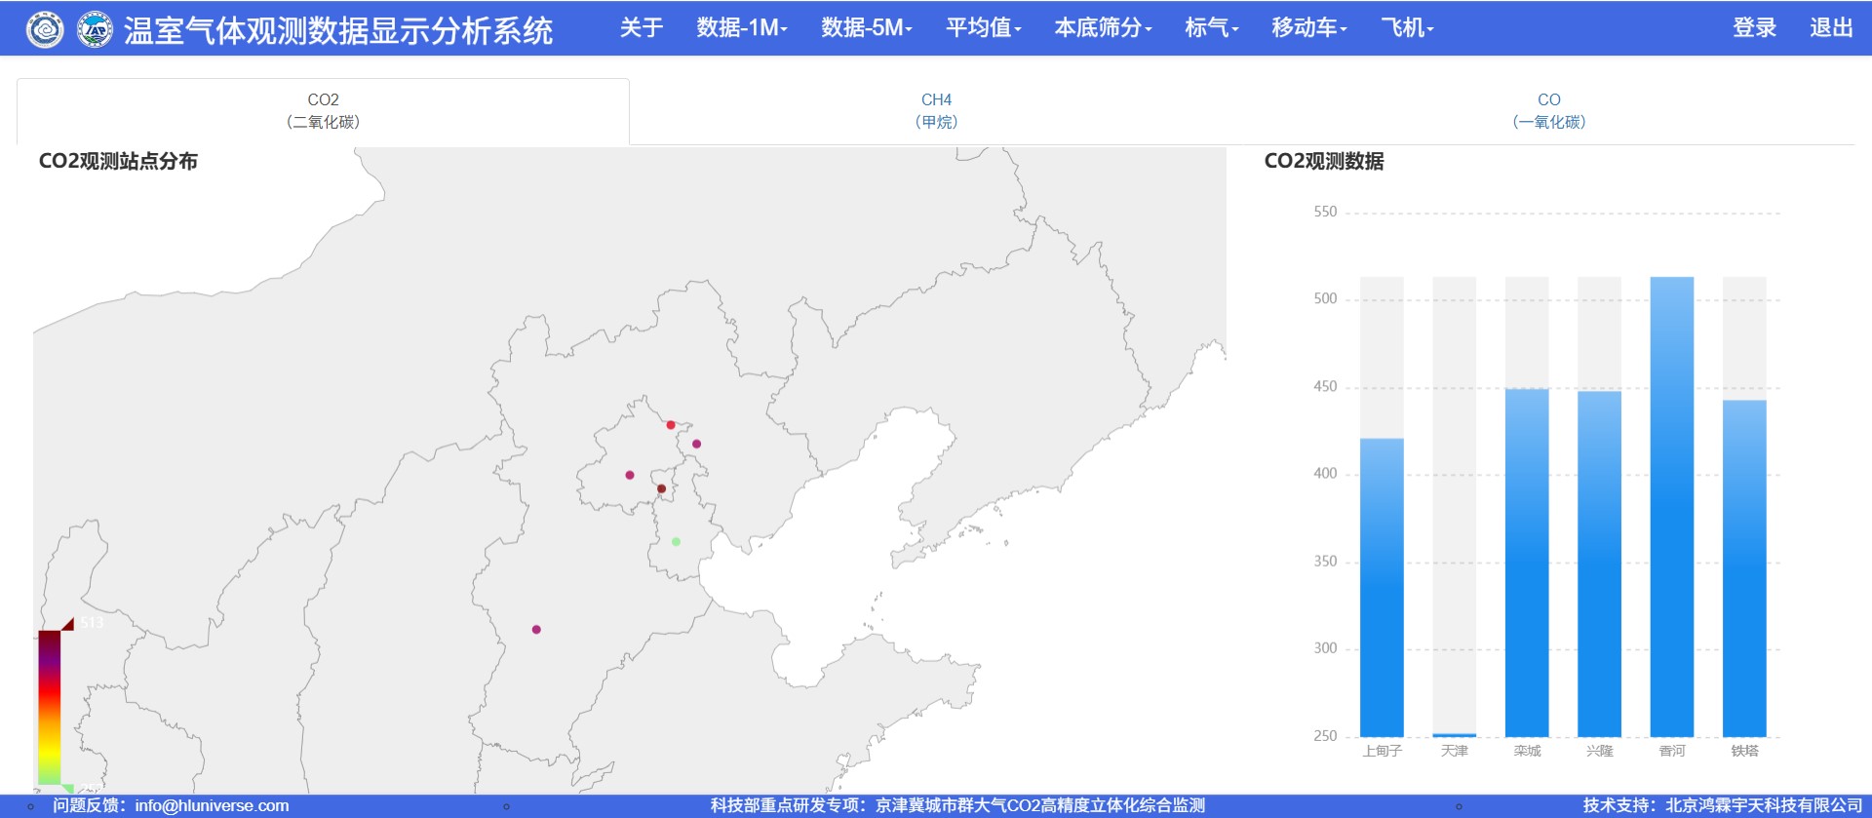Open the 本底筛分 dropdown
This screenshot has width=1872, height=818.
[x=1104, y=27]
